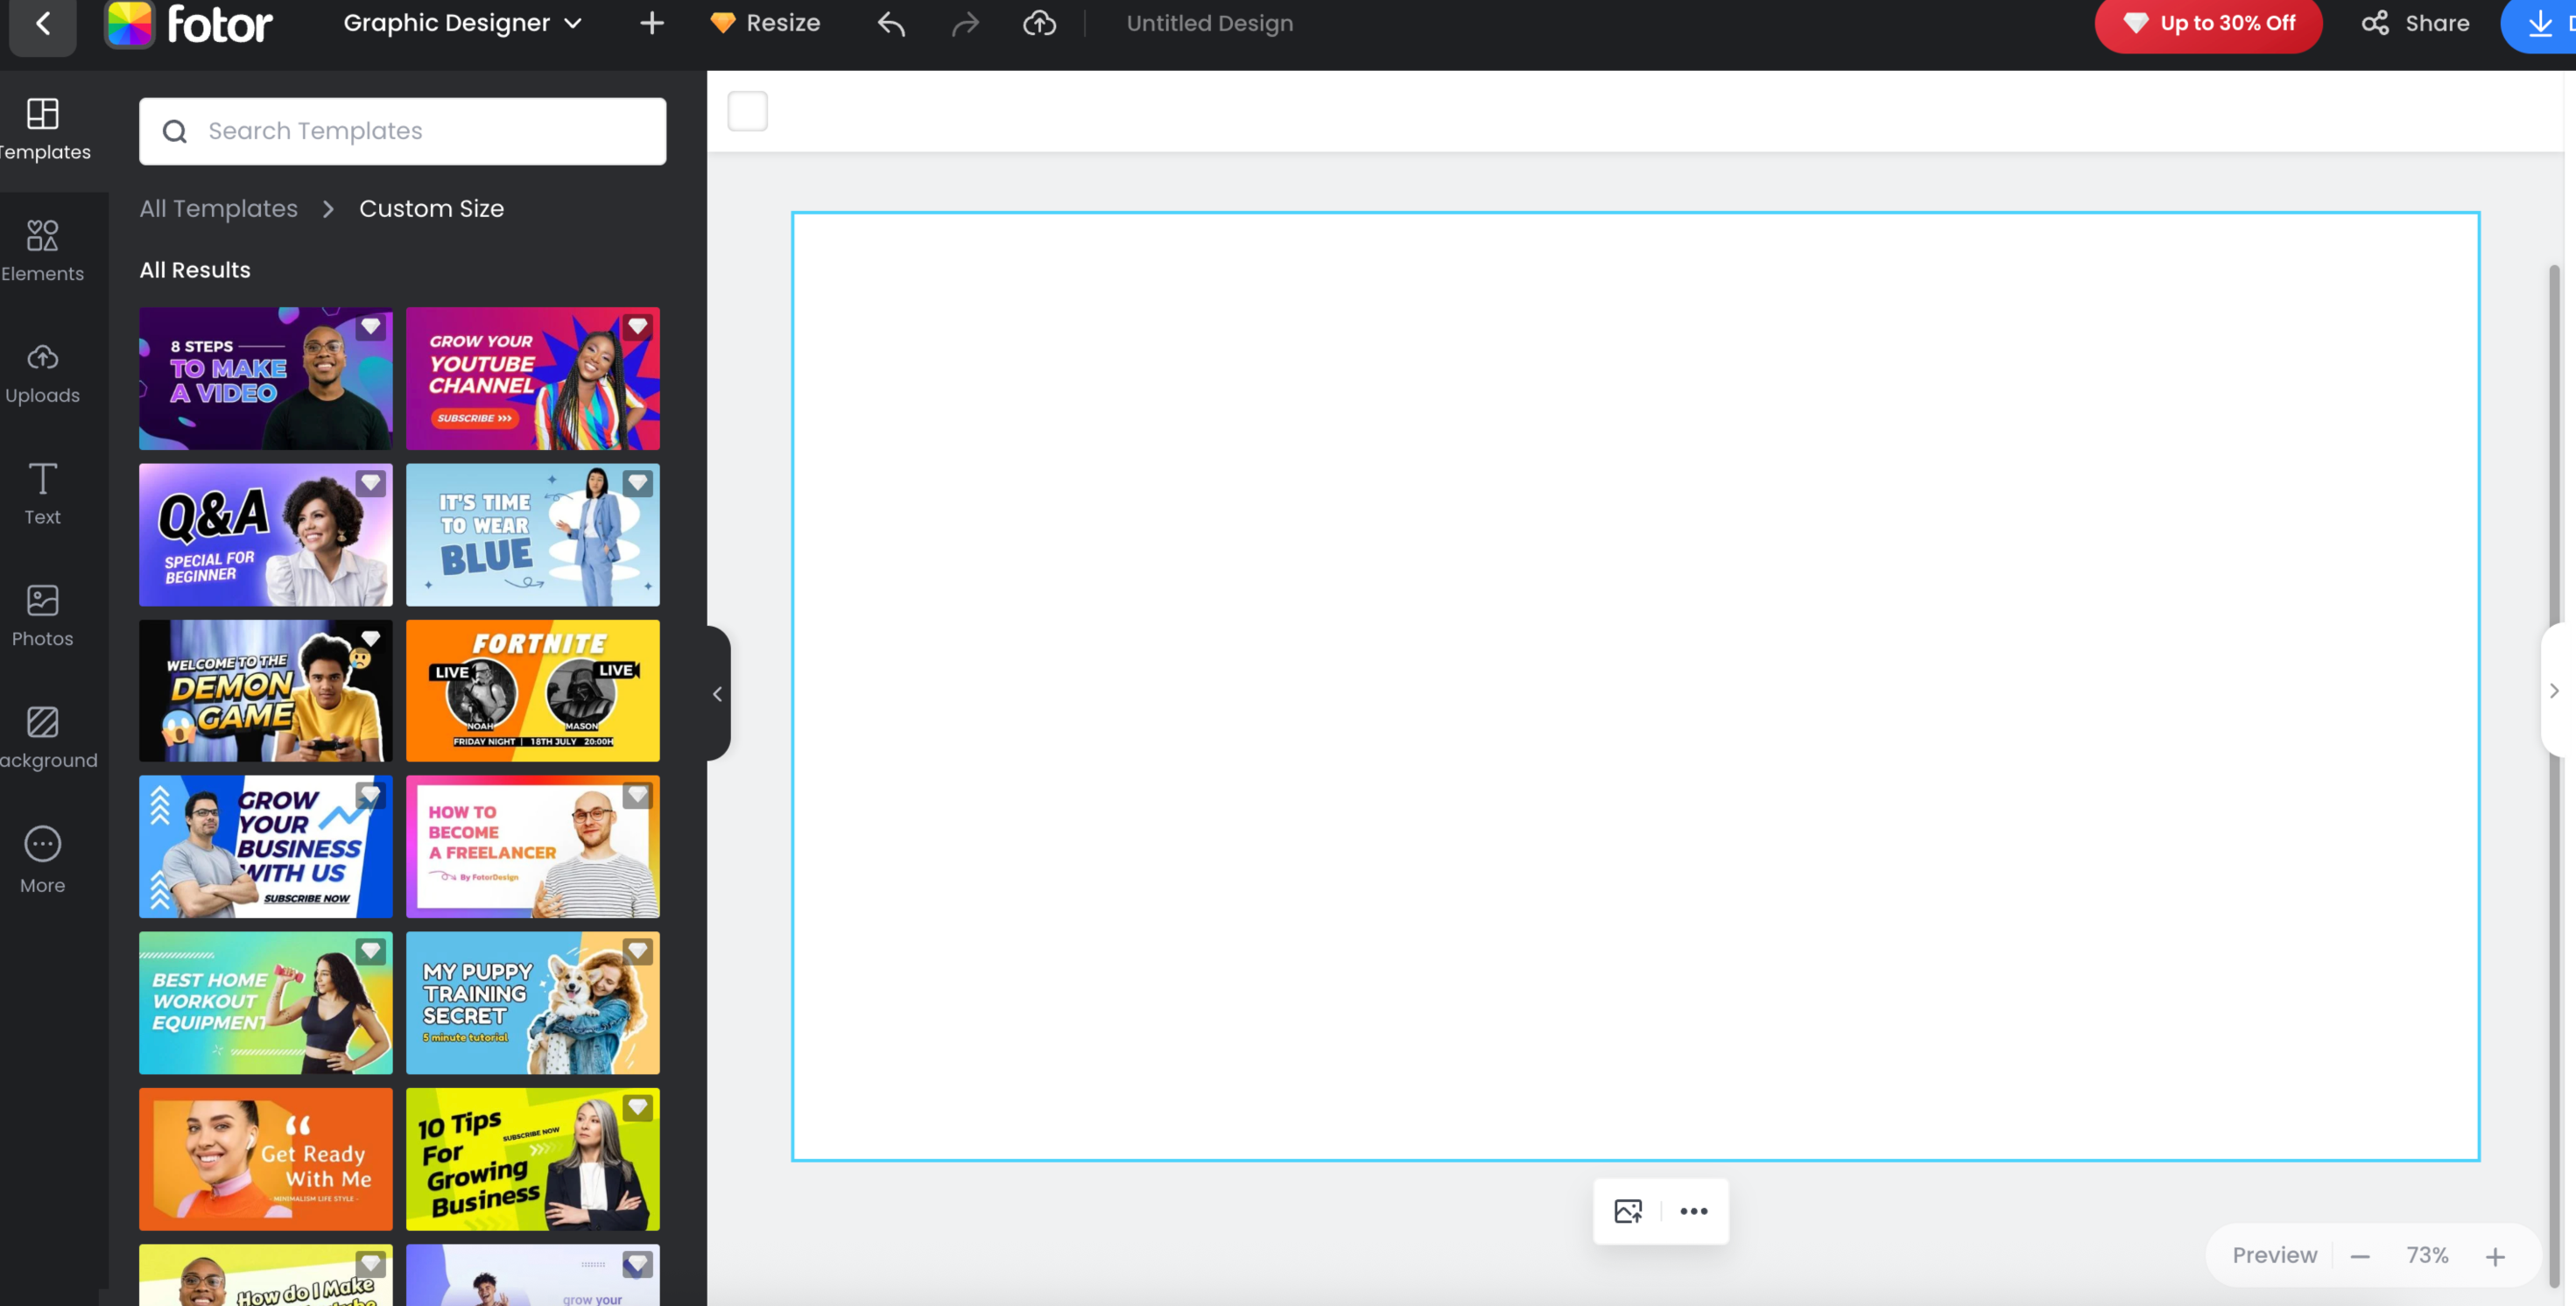
Task: Click the 73% zoom level
Action: coord(2427,1255)
